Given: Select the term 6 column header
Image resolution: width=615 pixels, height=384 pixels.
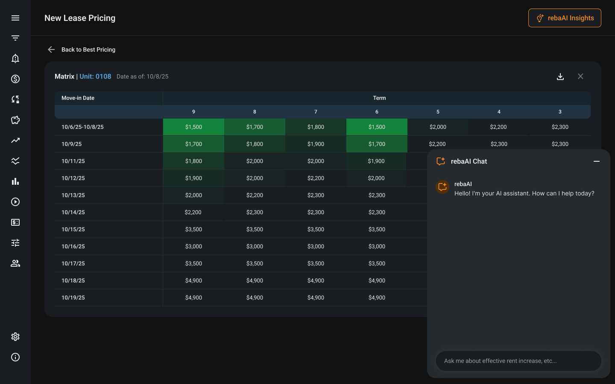Looking at the screenshot, I should 377,112.
